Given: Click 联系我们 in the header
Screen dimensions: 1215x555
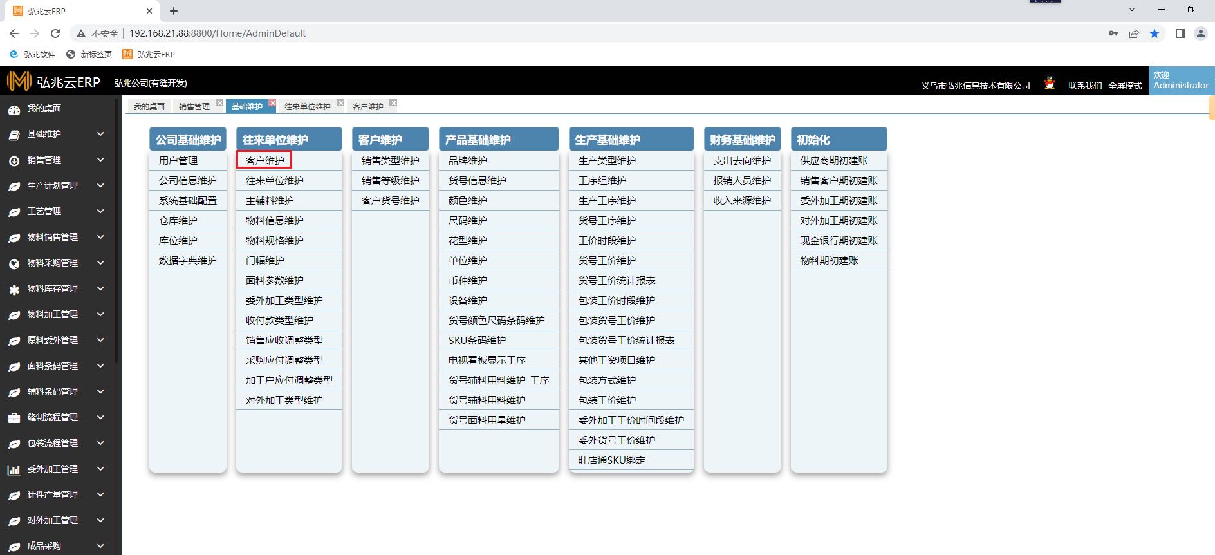Looking at the screenshot, I should 1085,86.
